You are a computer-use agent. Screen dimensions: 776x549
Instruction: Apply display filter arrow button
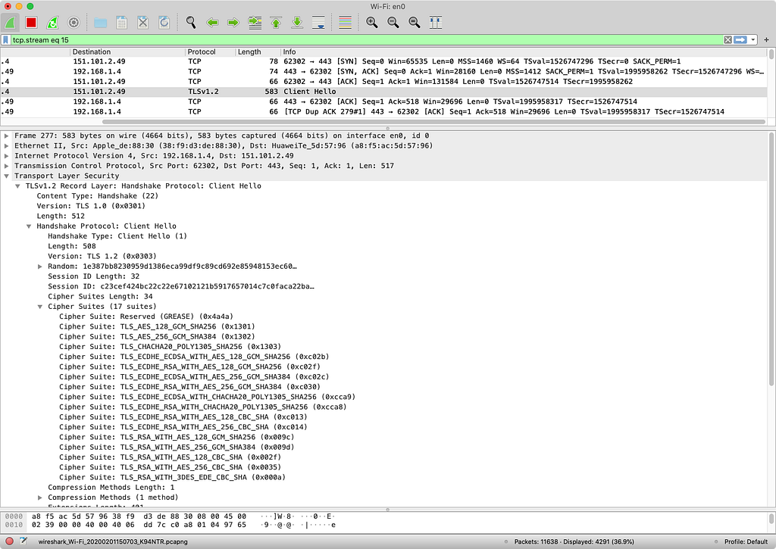point(740,39)
